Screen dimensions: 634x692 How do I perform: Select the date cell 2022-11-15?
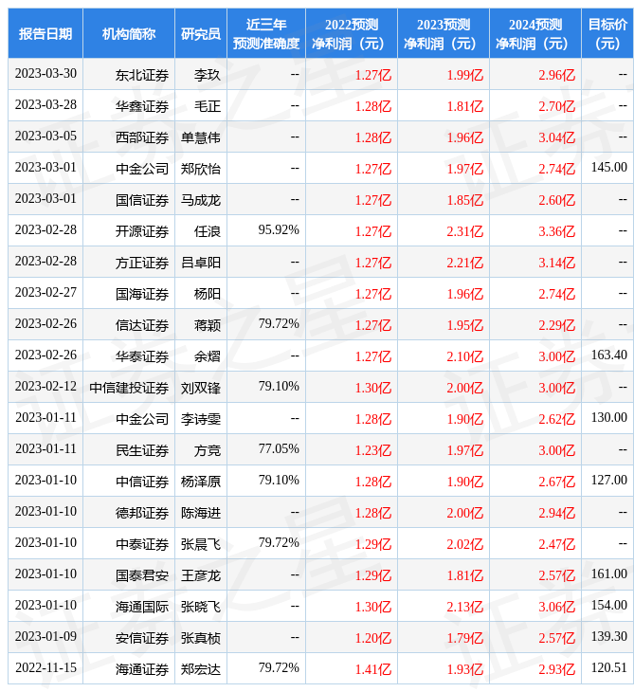[45, 668]
